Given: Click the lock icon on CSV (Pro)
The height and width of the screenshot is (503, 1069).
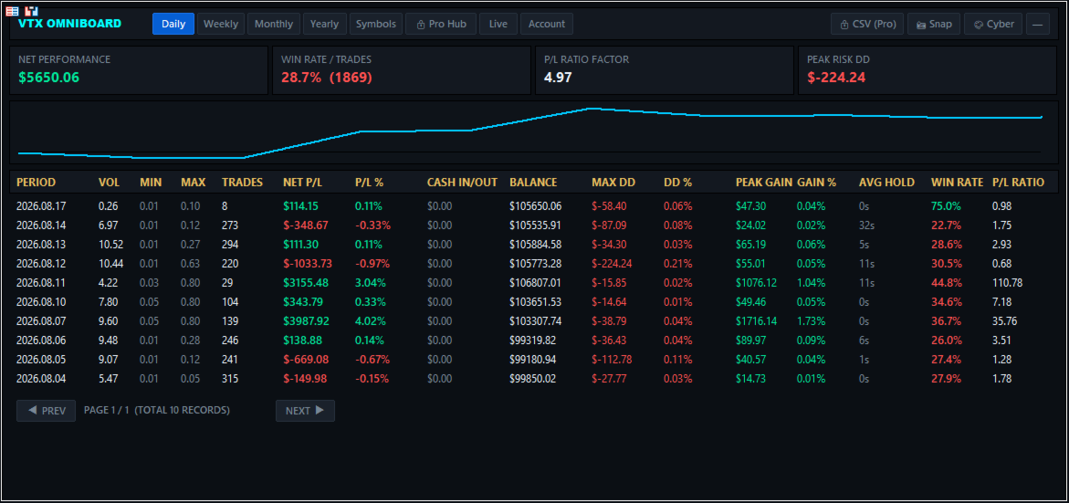Looking at the screenshot, I should [844, 24].
